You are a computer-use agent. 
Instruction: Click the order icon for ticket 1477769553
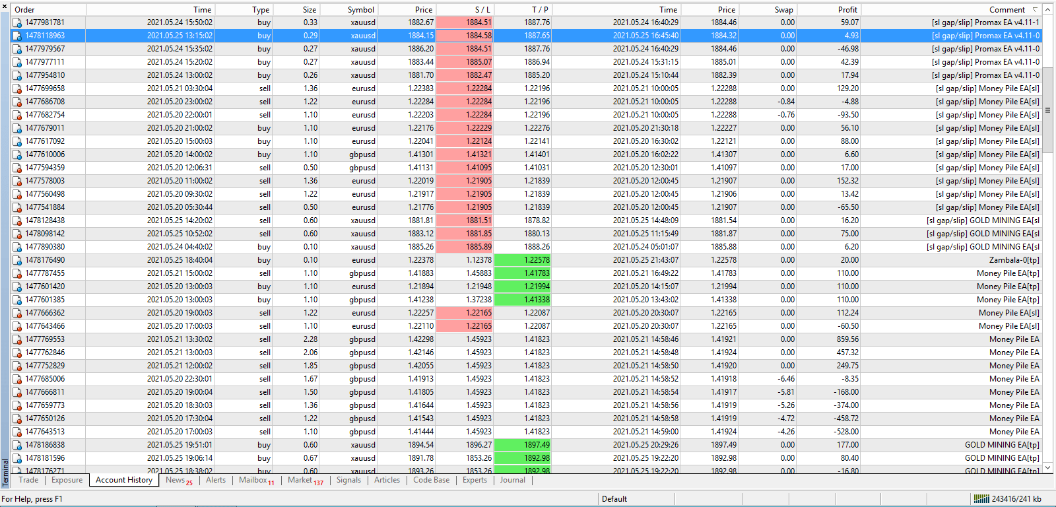pos(17,339)
